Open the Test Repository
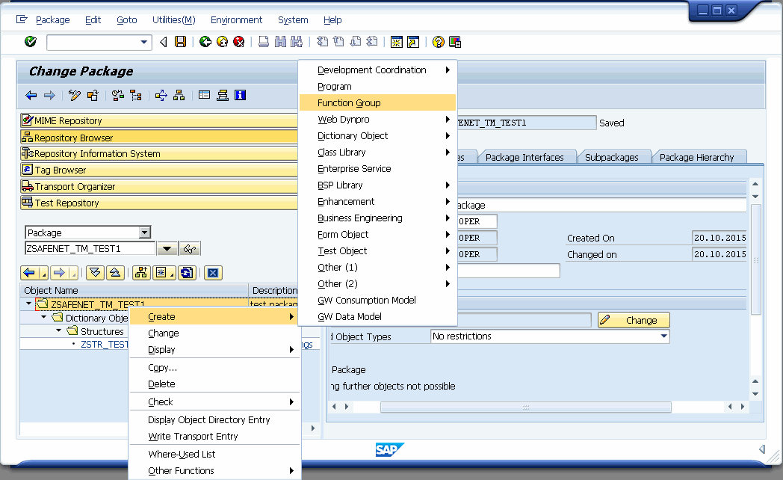Viewport: 783px width, 480px height. pyautogui.click(x=159, y=203)
